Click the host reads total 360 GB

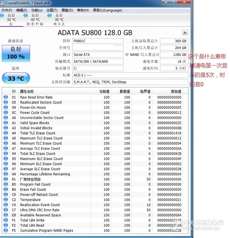(174, 41)
